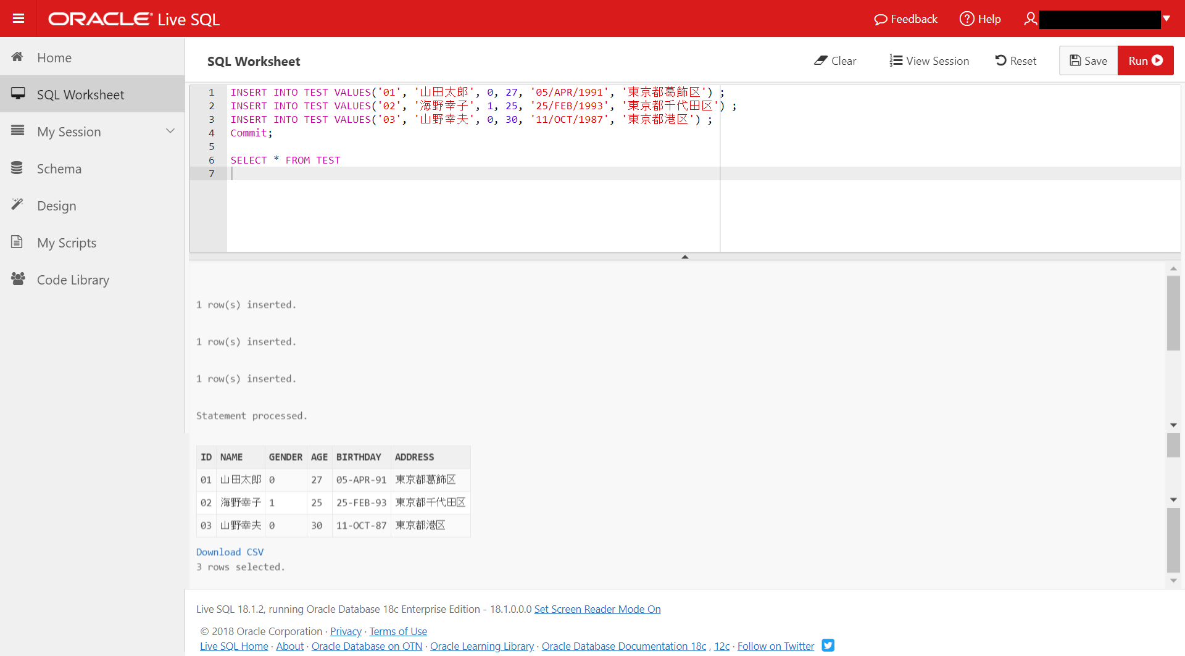1185x656 pixels.
Task: Click the Twitter bird icon in footer
Action: pos(828,645)
